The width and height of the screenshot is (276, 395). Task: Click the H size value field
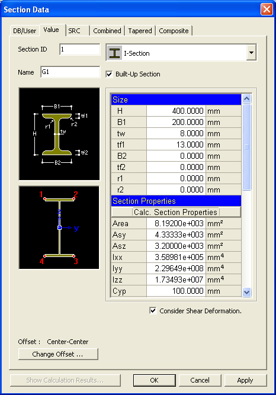(x=176, y=111)
